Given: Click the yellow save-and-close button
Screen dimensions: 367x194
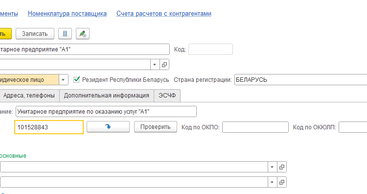Looking at the screenshot, I should pos(5,34).
